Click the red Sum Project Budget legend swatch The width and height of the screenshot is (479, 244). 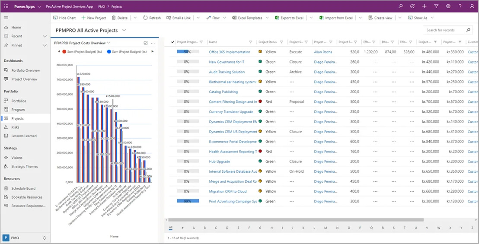pos(64,51)
